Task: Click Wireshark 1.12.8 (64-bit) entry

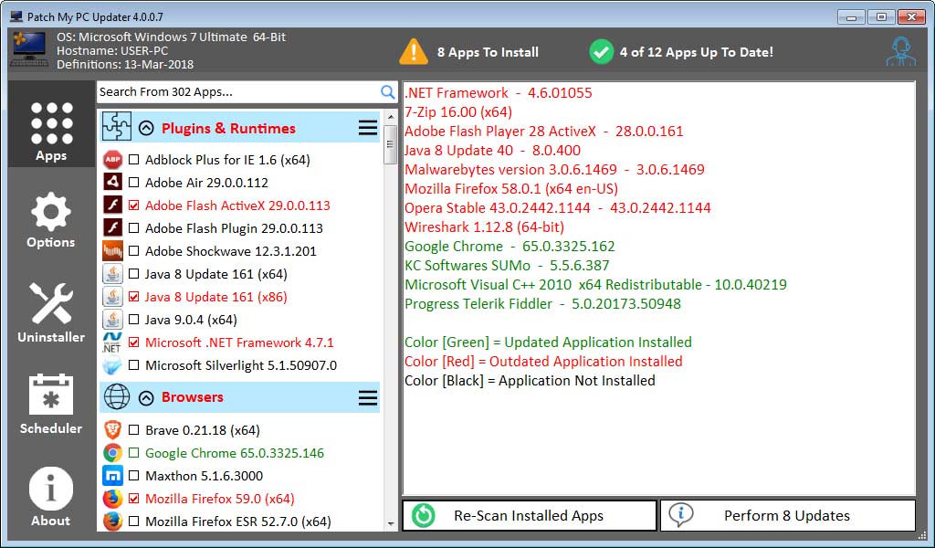Action: point(484,227)
